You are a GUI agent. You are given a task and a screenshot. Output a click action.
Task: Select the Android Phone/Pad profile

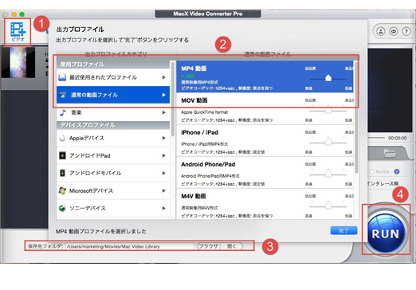265,172
